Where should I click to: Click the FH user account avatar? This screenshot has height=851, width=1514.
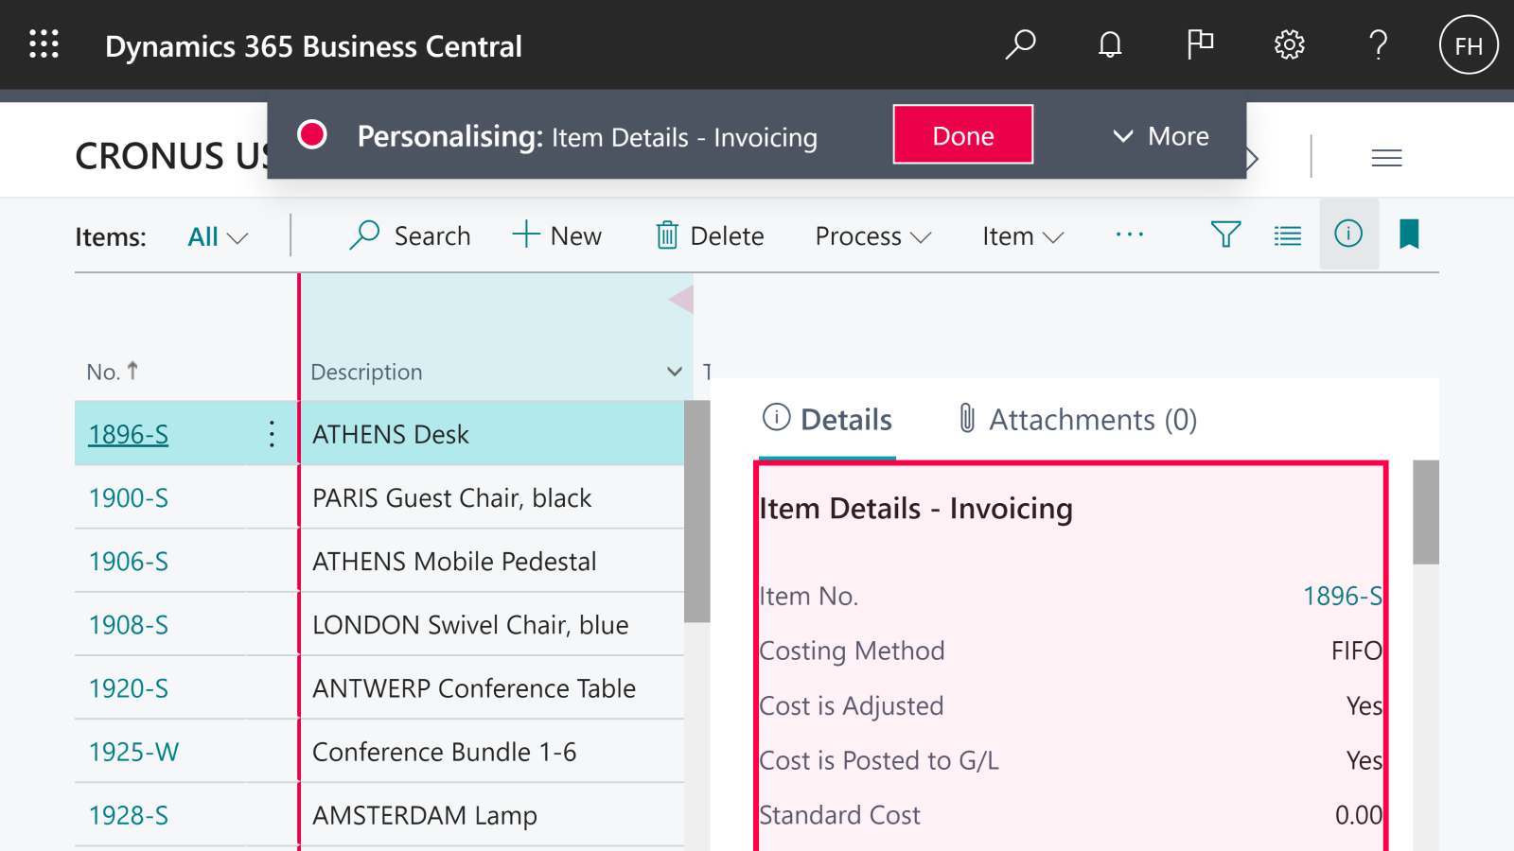click(x=1468, y=45)
